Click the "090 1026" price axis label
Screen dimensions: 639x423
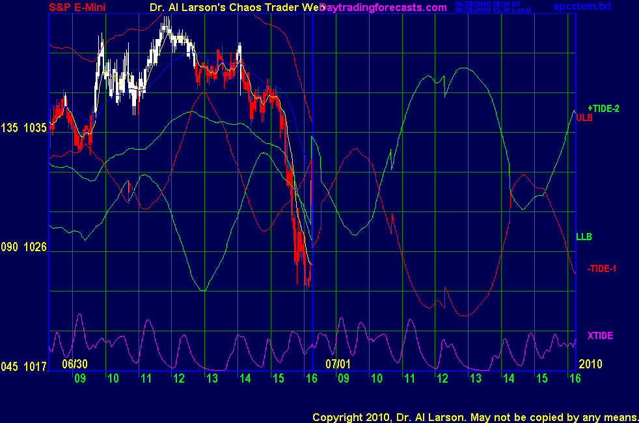click(x=23, y=247)
